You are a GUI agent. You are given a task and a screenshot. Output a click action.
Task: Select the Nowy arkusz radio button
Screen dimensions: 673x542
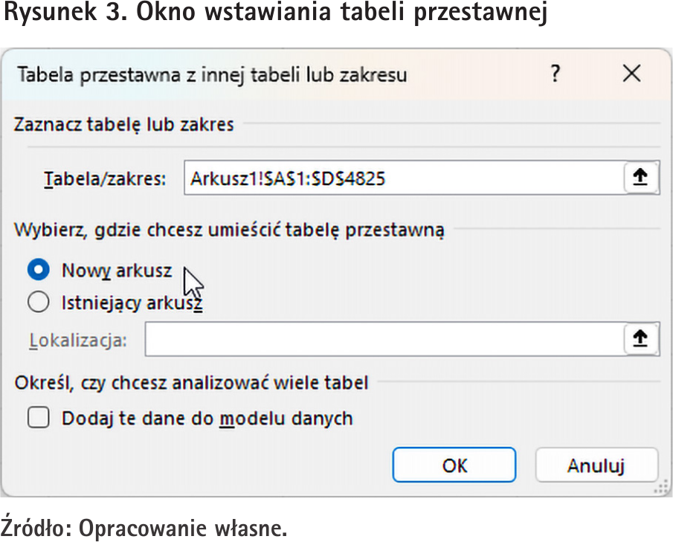[38, 270]
